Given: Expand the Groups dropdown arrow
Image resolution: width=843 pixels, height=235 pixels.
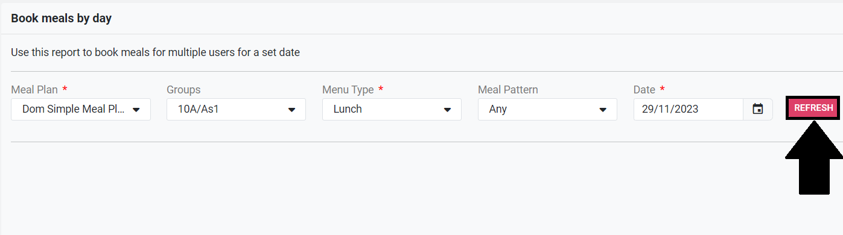Looking at the screenshot, I should point(292,110).
